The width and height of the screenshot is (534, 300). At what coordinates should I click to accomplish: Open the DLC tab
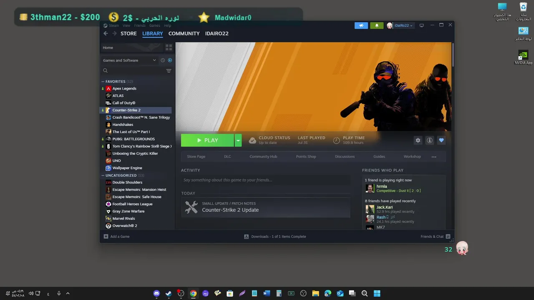227,157
